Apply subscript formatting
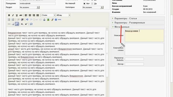This screenshot has height=97, width=173. point(22,24)
